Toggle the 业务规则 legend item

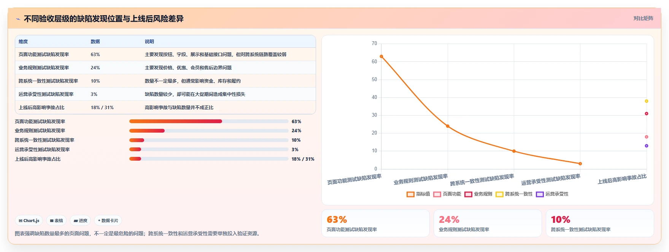coord(478,194)
